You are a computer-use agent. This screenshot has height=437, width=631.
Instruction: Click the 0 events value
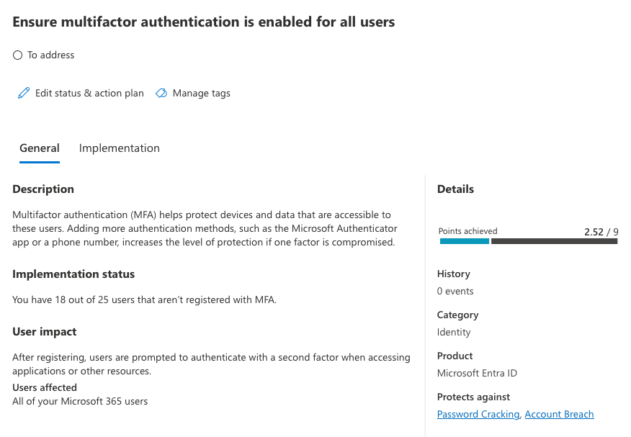coord(455,291)
